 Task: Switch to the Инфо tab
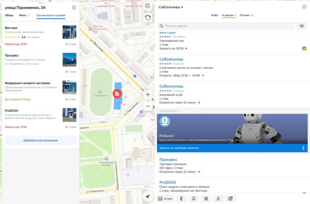pos(215,15)
